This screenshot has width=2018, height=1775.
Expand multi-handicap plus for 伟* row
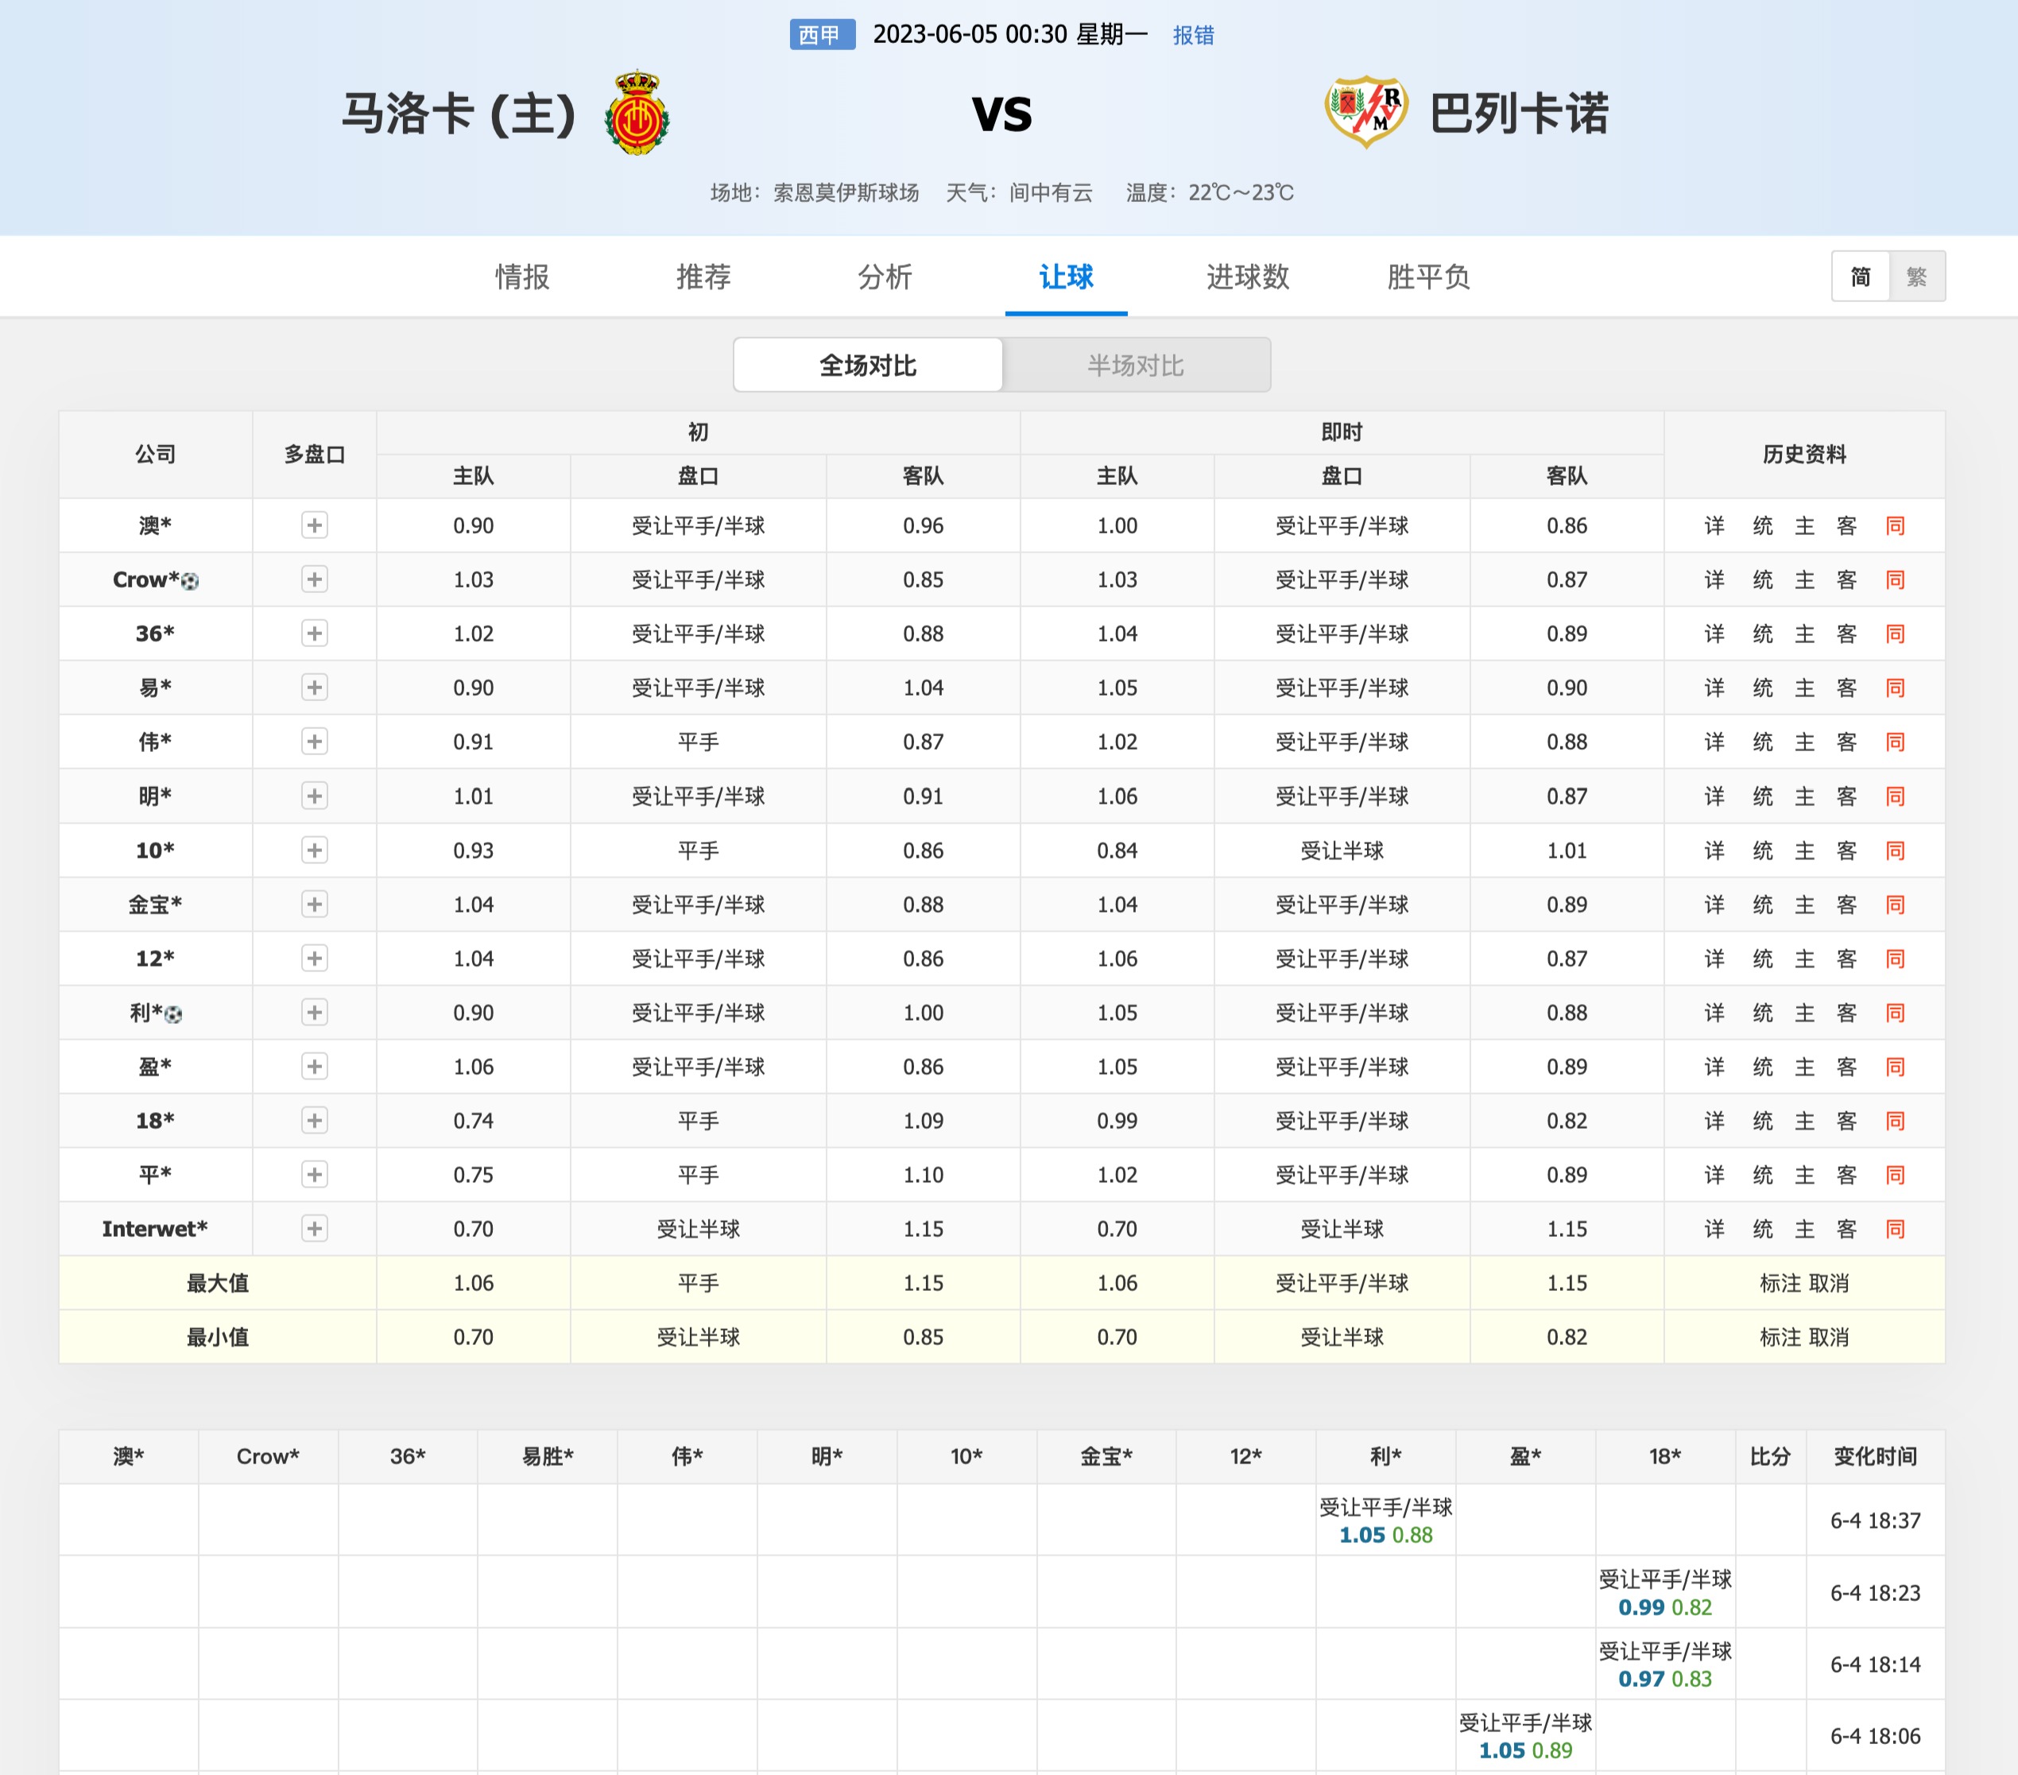pos(314,742)
